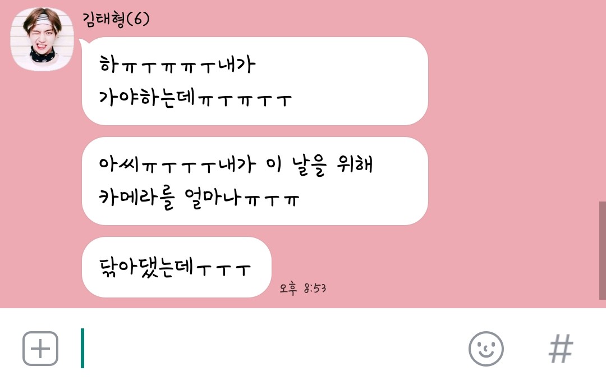The height and width of the screenshot is (389, 606).
Task: Click the 오후 8:53 timestamp
Action: click(302, 288)
